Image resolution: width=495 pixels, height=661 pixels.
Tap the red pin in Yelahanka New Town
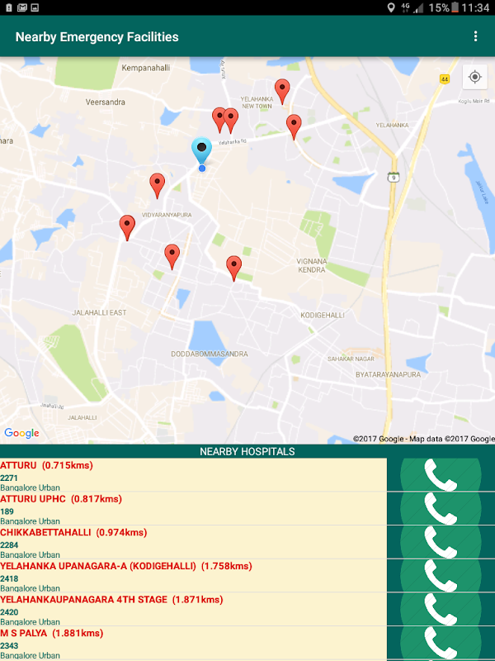(282, 92)
